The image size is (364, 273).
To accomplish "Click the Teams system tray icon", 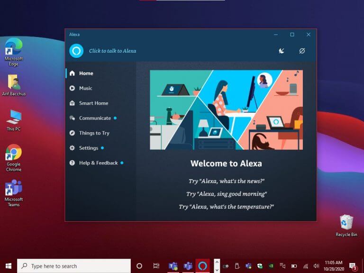I will point(248,266).
